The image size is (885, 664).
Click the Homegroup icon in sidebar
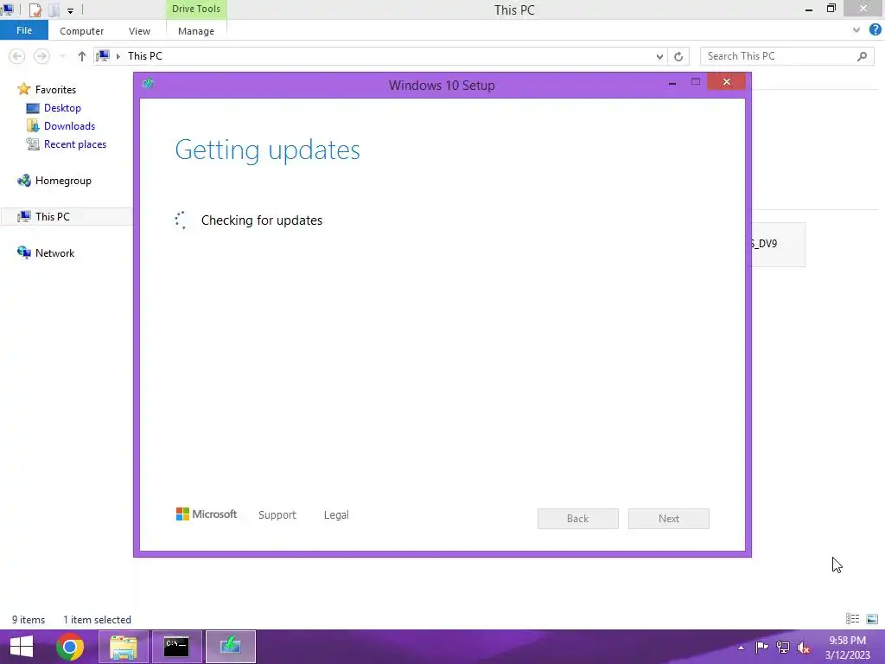tap(23, 181)
